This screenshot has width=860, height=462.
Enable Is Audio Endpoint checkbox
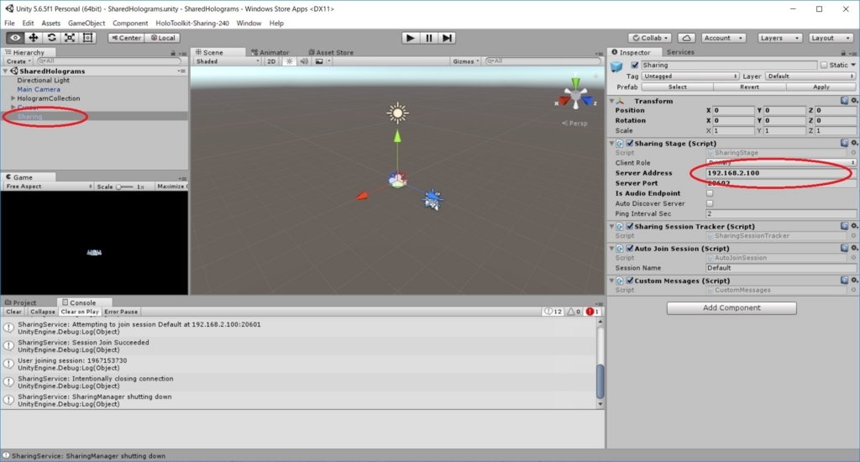[710, 193]
